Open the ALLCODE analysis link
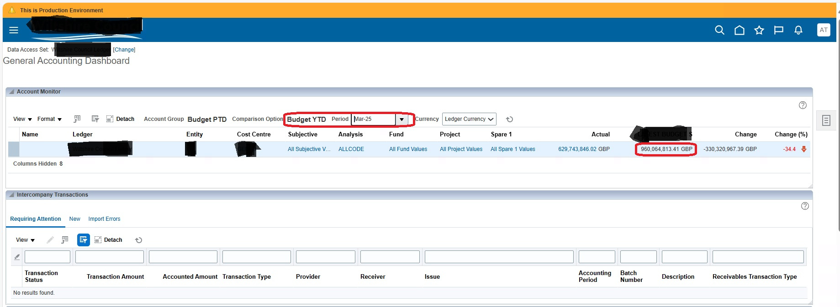 click(x=351, y=149)
